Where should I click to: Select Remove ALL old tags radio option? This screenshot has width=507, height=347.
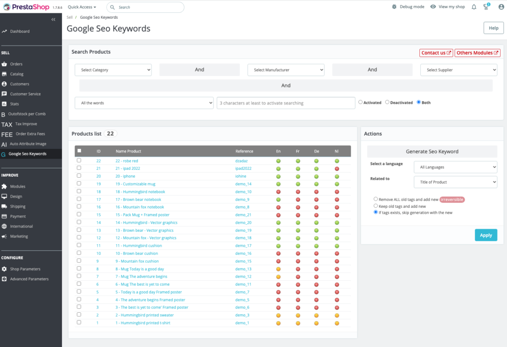[376, 199]
